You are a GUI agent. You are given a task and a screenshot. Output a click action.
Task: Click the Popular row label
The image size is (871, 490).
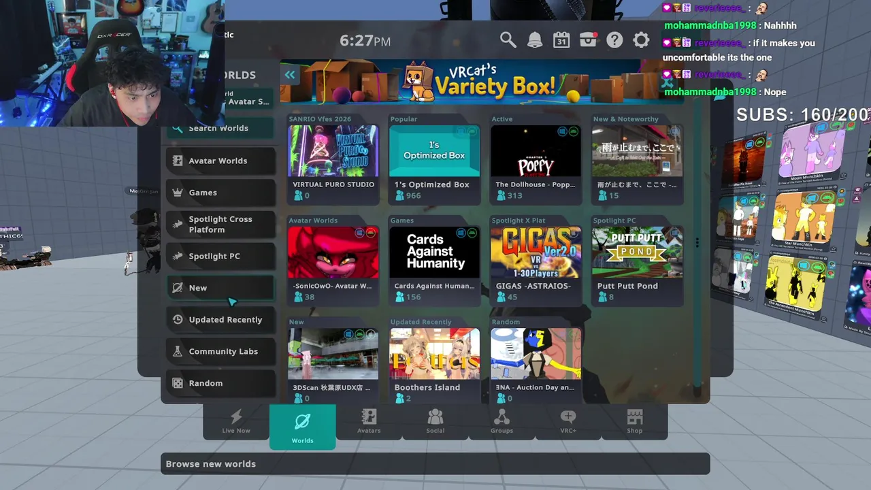404,119
